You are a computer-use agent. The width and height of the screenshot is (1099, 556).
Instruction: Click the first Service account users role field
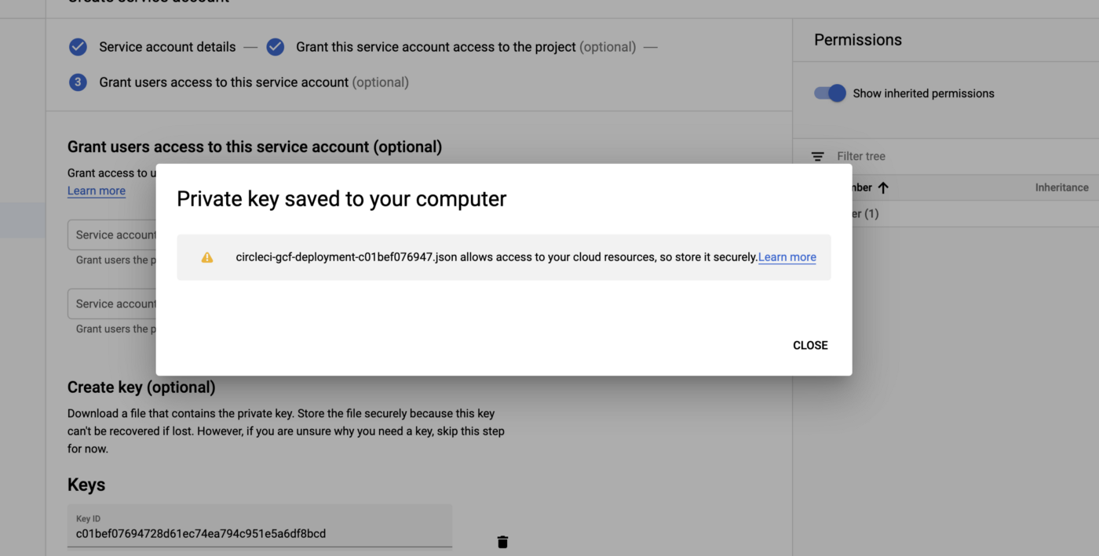[x=112, y=234]
